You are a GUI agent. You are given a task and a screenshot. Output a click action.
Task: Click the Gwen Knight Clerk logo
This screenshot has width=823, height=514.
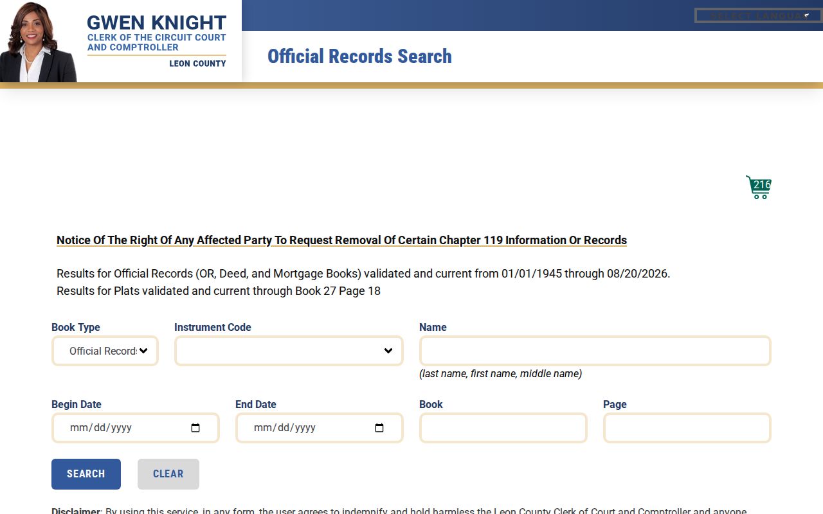coord(121,41)
